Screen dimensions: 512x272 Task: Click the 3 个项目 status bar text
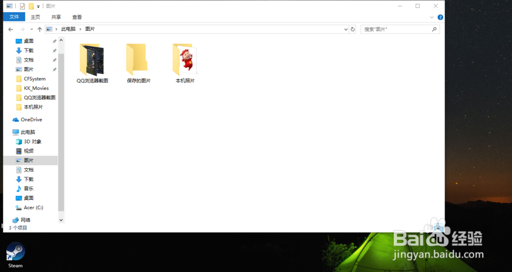click(18, 228)
